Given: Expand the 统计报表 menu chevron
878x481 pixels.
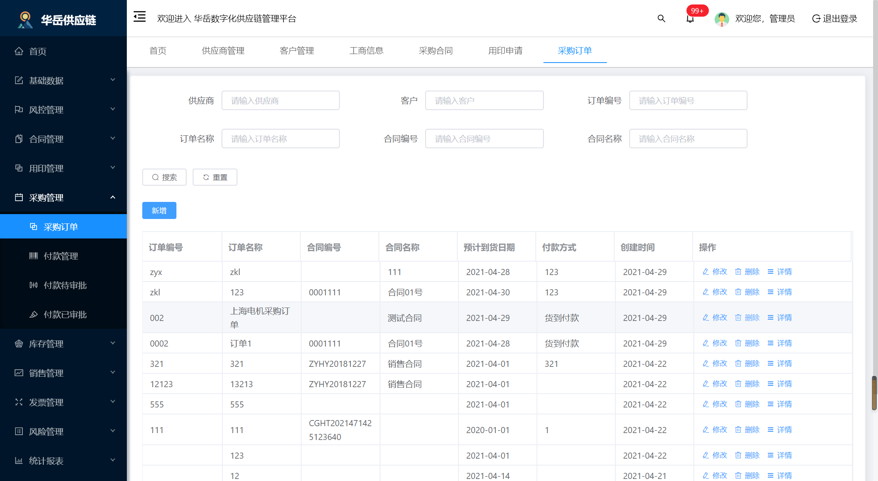Looking at the screenshot, I should [113, 460].
